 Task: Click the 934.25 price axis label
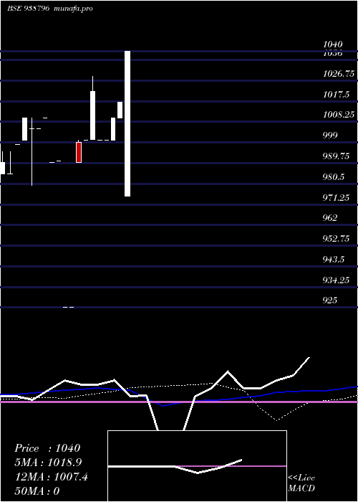click(336, 280)
